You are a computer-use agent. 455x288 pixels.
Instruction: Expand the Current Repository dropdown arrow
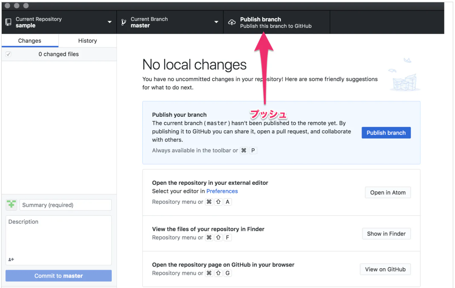click(109, 22)
